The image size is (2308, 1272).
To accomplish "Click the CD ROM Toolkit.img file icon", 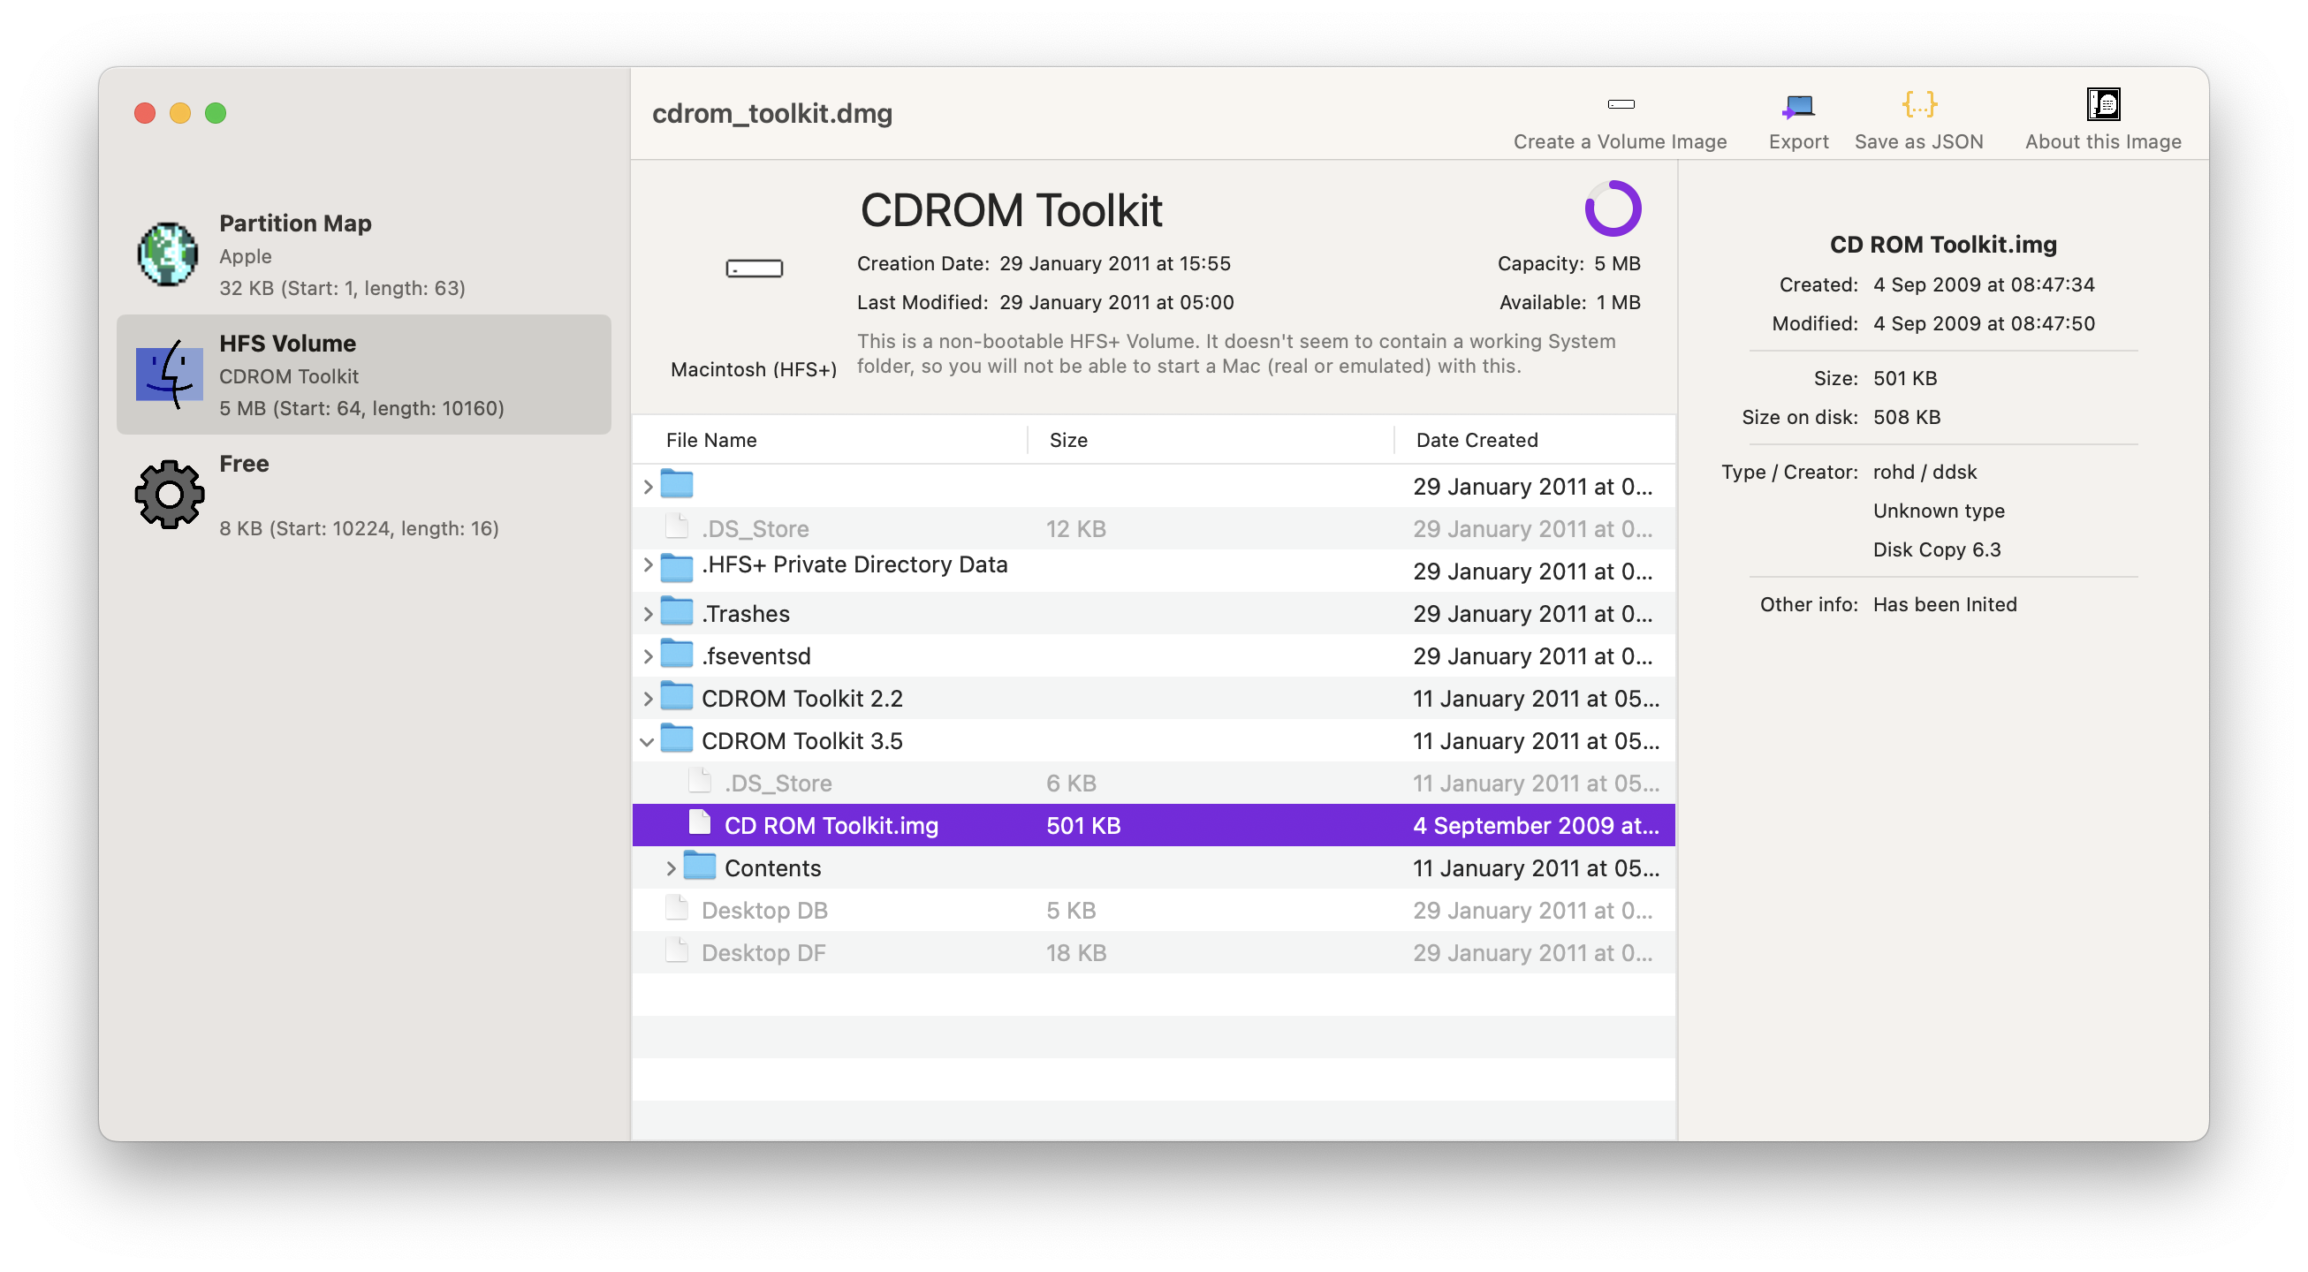I will [x=700, y=823].
